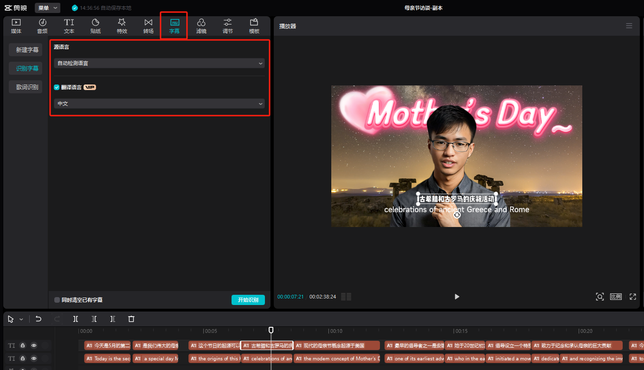Click the trim-left (delete left) tool icon
644x370 pixels.
94,319
